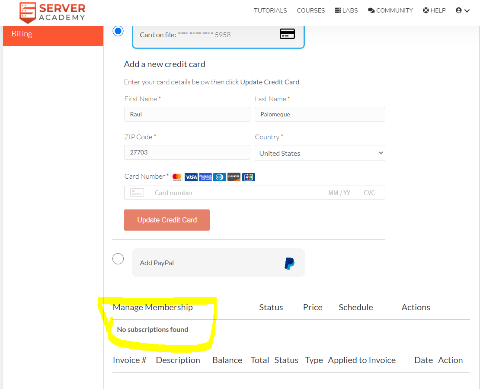Click the credit card icon on file

[x=287, y=34]
